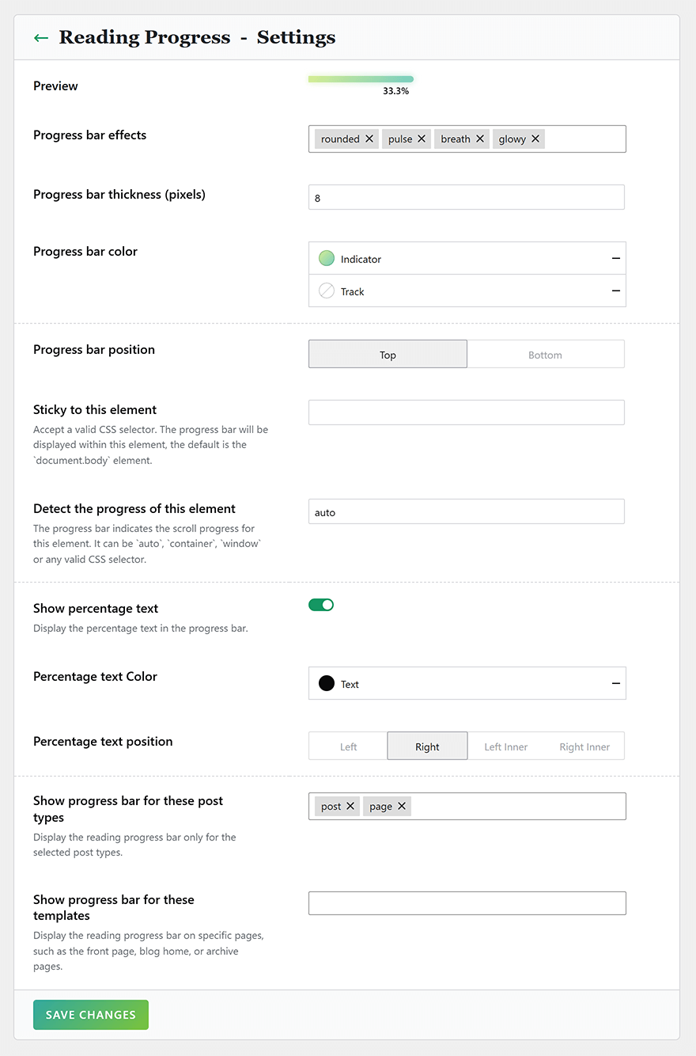Click the templates selection field
This screenshot has height=1056, width=696.
click(x=467, y=903)
